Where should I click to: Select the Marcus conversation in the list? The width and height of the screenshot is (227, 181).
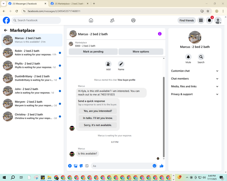pyautogui.click(x=32, y=40)
